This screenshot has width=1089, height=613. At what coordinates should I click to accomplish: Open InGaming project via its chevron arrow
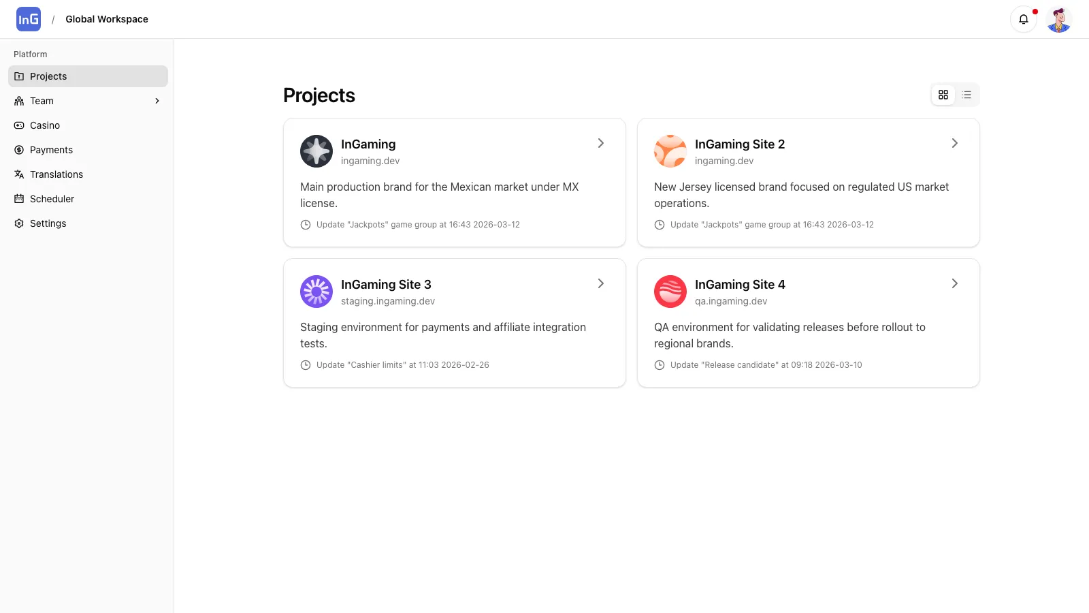pos(600,143)
